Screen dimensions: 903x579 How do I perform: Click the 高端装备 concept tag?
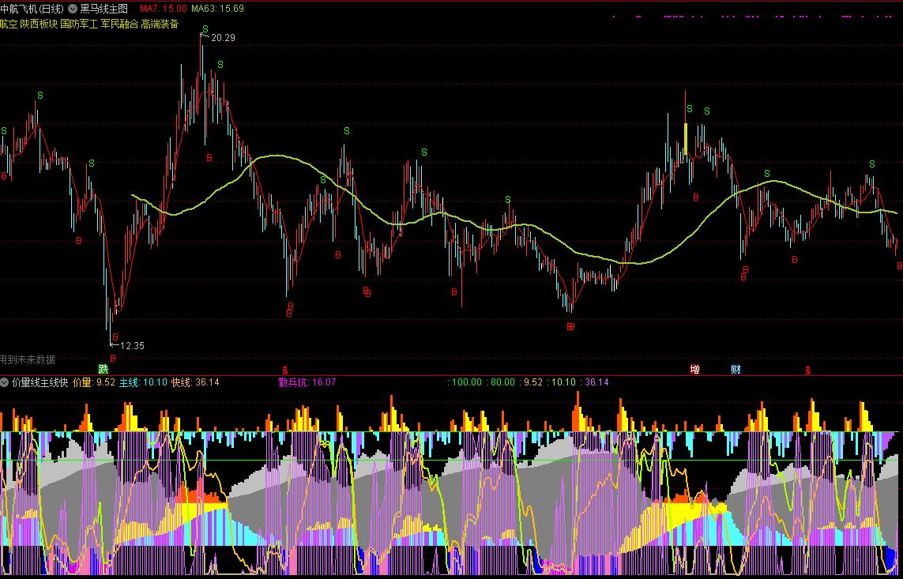point(160,24)
